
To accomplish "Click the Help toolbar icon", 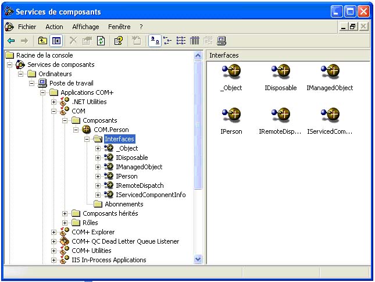I will tap(119, 41).
